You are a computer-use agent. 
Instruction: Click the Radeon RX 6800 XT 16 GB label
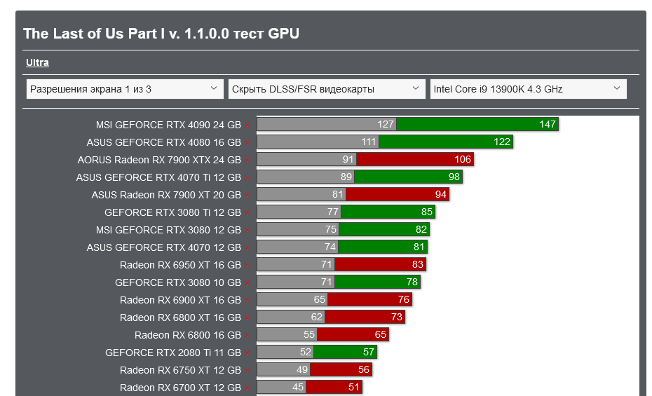(180, 318)
